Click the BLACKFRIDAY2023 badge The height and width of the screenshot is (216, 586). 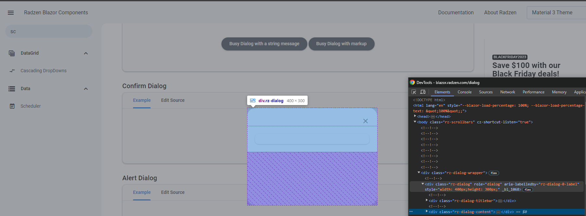pyautogui.click(x=510, y=57)
